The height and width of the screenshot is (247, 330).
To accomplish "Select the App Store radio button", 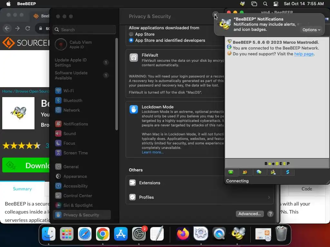I will (131, 34).
